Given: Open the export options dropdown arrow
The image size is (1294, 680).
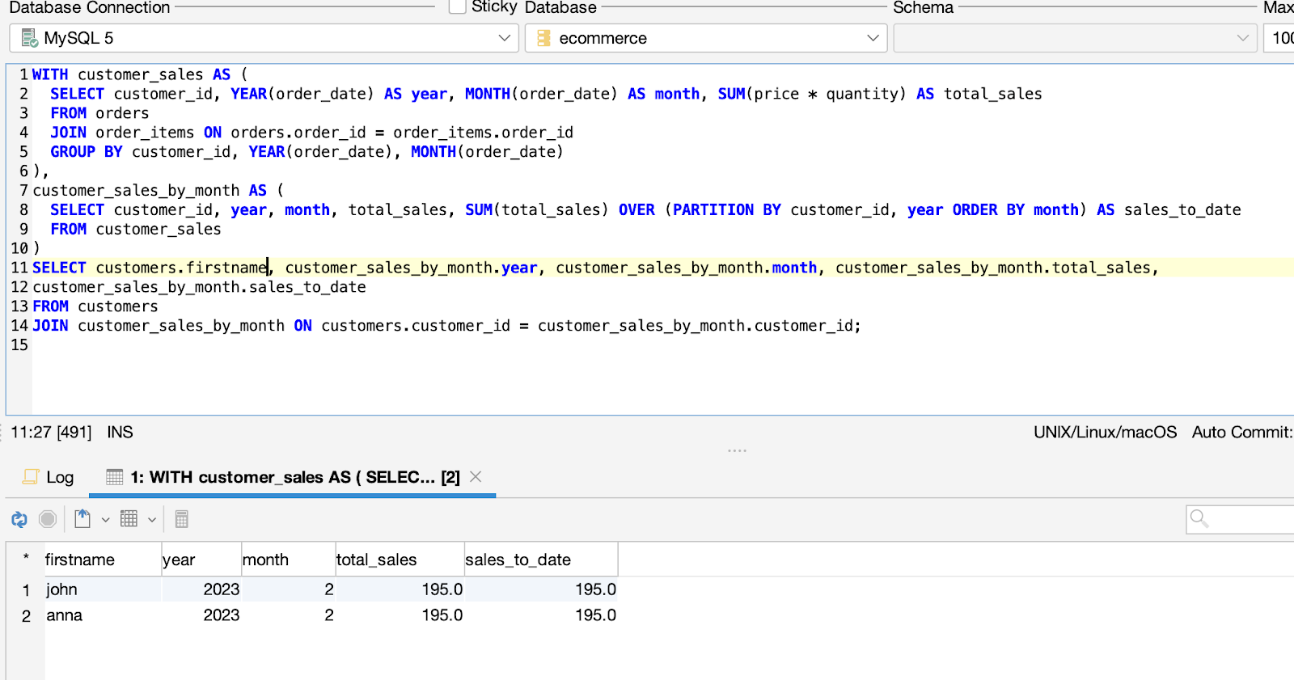Looking at the screenshot, I should click(105, 520).
